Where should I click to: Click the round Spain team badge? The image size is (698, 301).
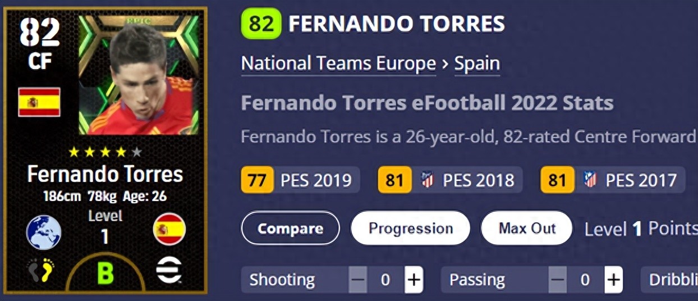click(x=169, y=229)
